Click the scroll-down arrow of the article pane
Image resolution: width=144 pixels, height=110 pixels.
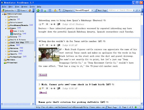click(142, 103)
